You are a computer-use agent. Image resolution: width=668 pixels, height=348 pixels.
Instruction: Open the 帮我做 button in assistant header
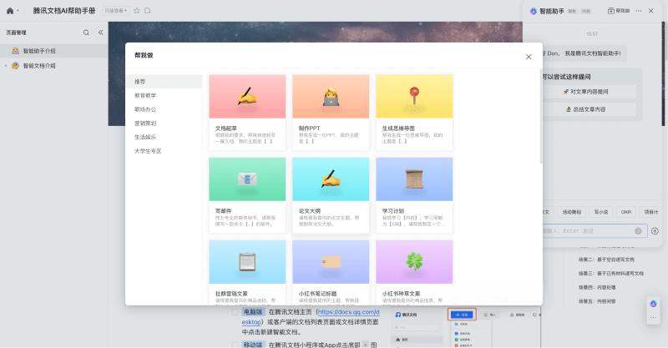click(616, 11)
